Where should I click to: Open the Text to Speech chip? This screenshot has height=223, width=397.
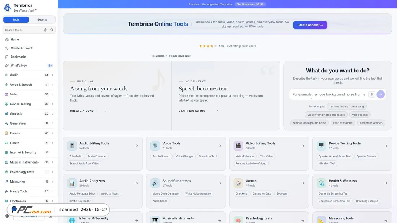pyautogui.click(x=161, y=156)
